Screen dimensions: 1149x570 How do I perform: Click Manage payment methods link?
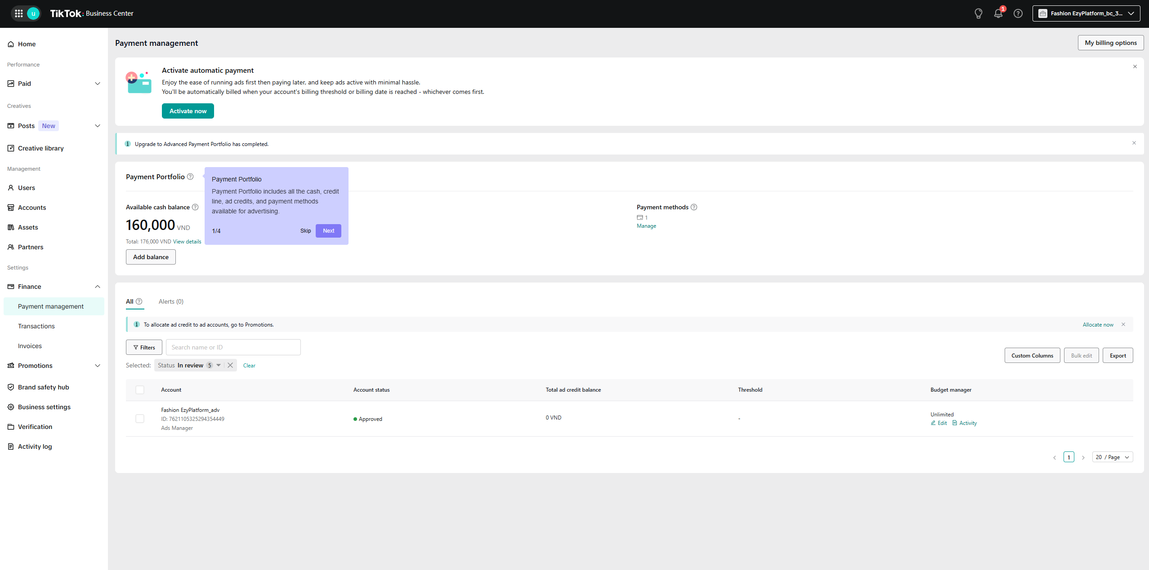coord(646,226)
